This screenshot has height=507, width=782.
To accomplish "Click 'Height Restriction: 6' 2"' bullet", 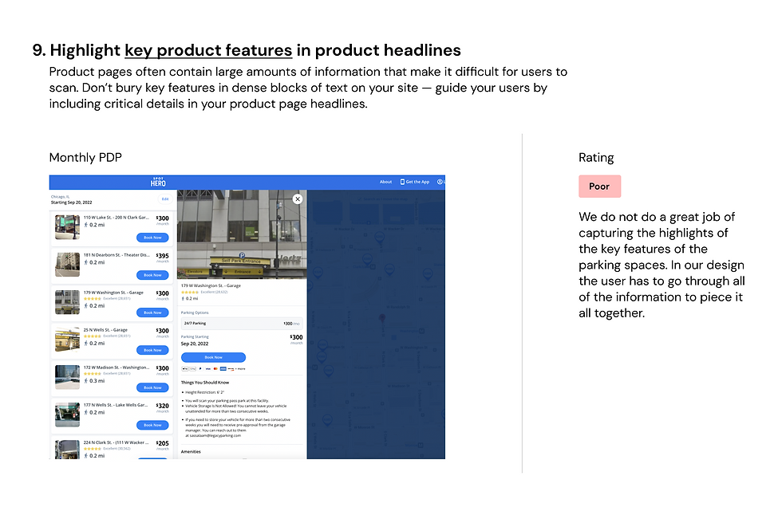I will coord(204,392).
